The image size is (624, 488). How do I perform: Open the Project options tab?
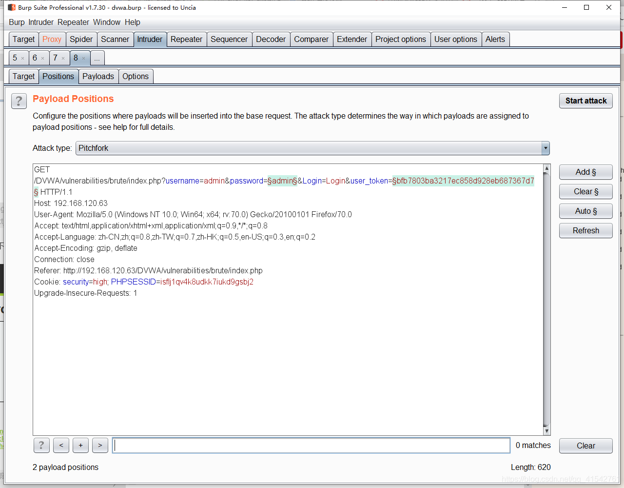401,39
